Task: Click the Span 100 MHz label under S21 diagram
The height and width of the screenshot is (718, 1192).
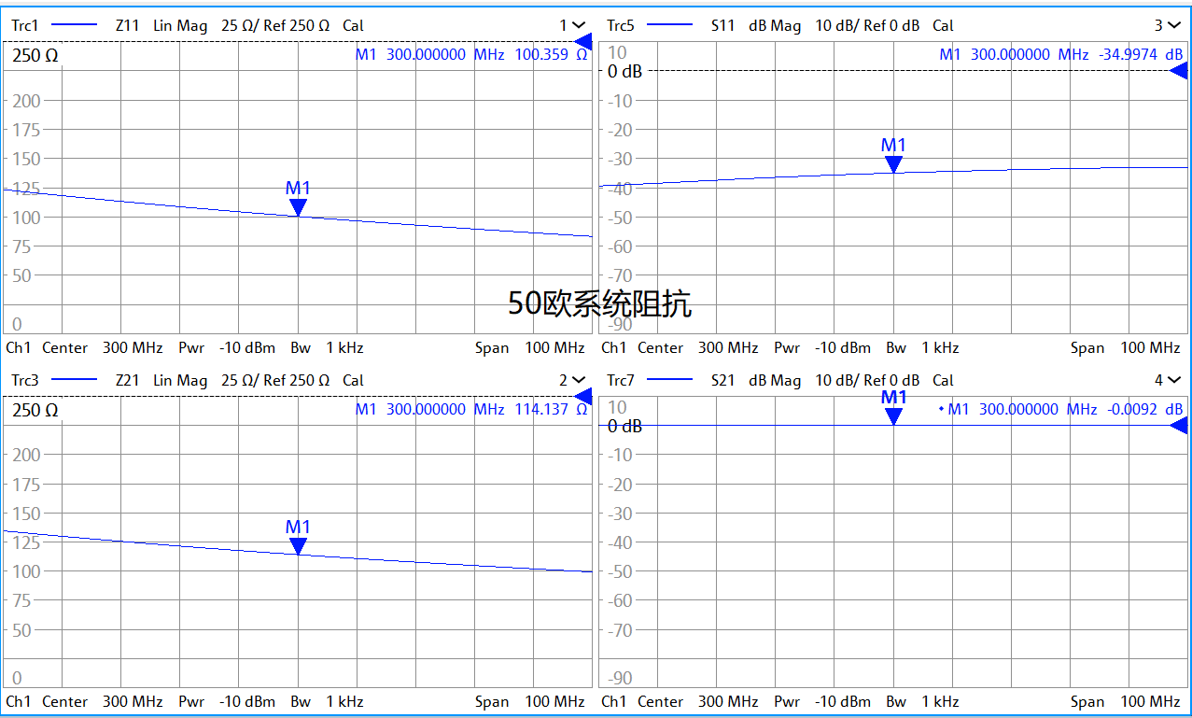Action: click(1125, 702)
